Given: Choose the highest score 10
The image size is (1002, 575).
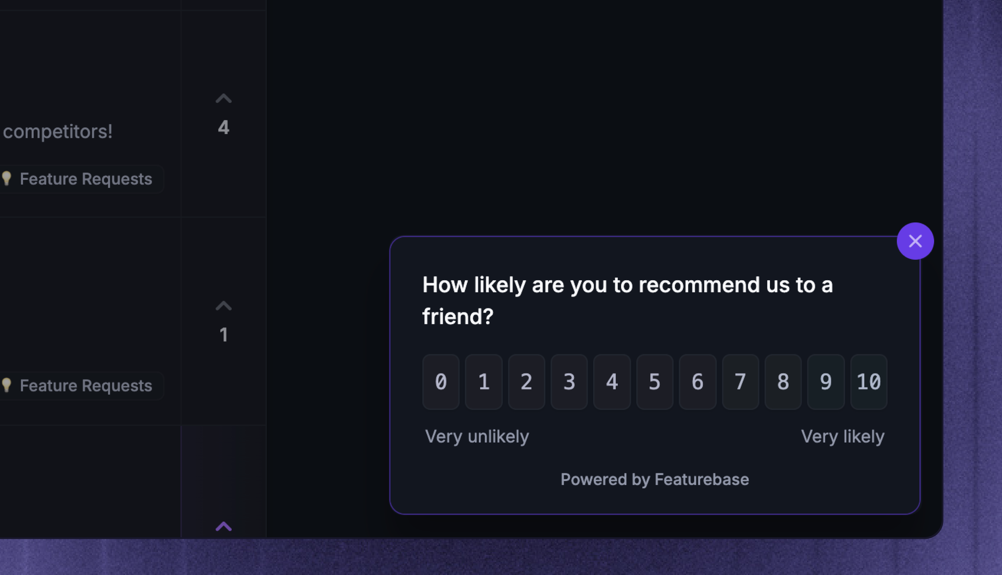Looking at the screenshot, I should coord(869,381).
